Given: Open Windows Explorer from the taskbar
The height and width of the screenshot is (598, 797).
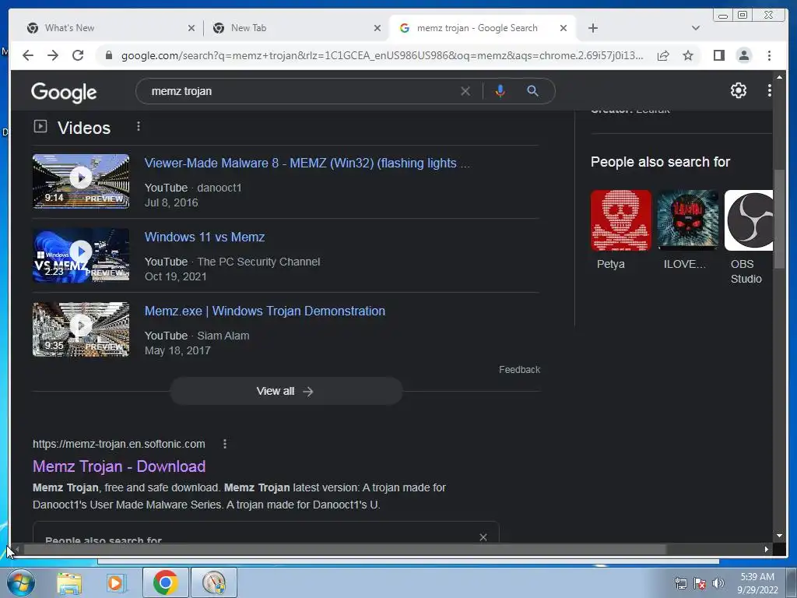Looking at the screenshot, I should click(69, 582).
